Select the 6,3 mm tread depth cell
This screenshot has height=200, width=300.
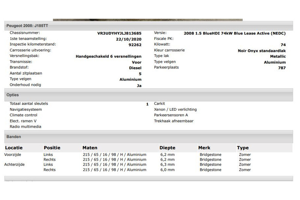point(168,164)
